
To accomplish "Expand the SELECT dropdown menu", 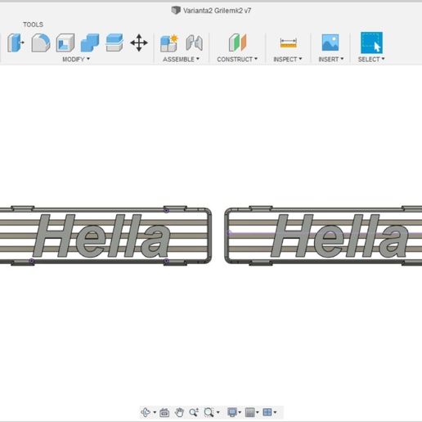I will tap(371, 59).
